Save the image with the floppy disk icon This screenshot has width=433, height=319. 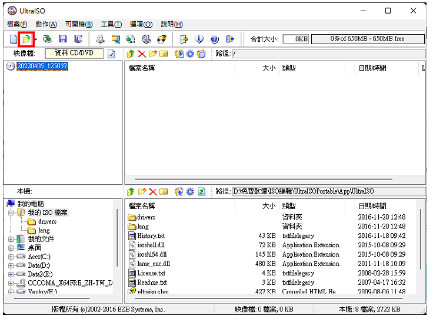coord(63,39)
